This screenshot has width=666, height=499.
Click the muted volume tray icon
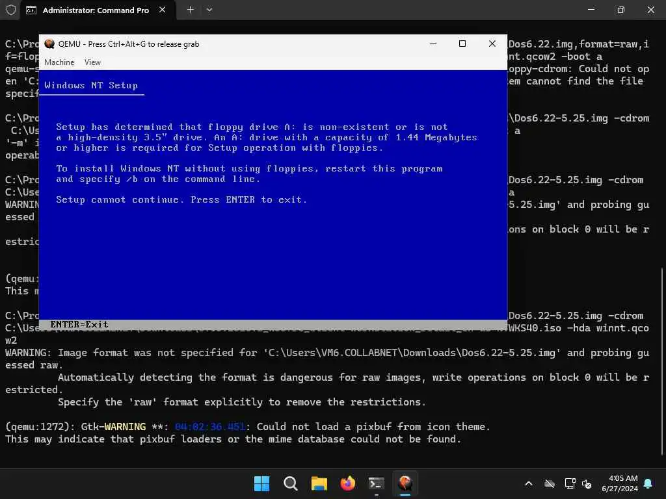pos(587,483)
